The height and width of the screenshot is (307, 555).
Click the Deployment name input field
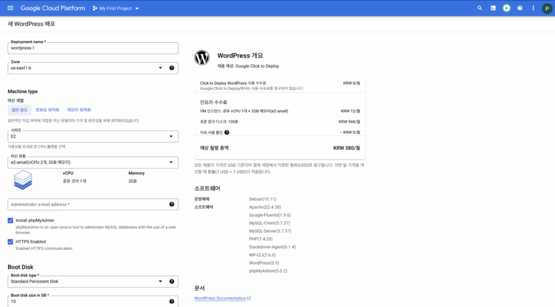[x=93, y=48]
